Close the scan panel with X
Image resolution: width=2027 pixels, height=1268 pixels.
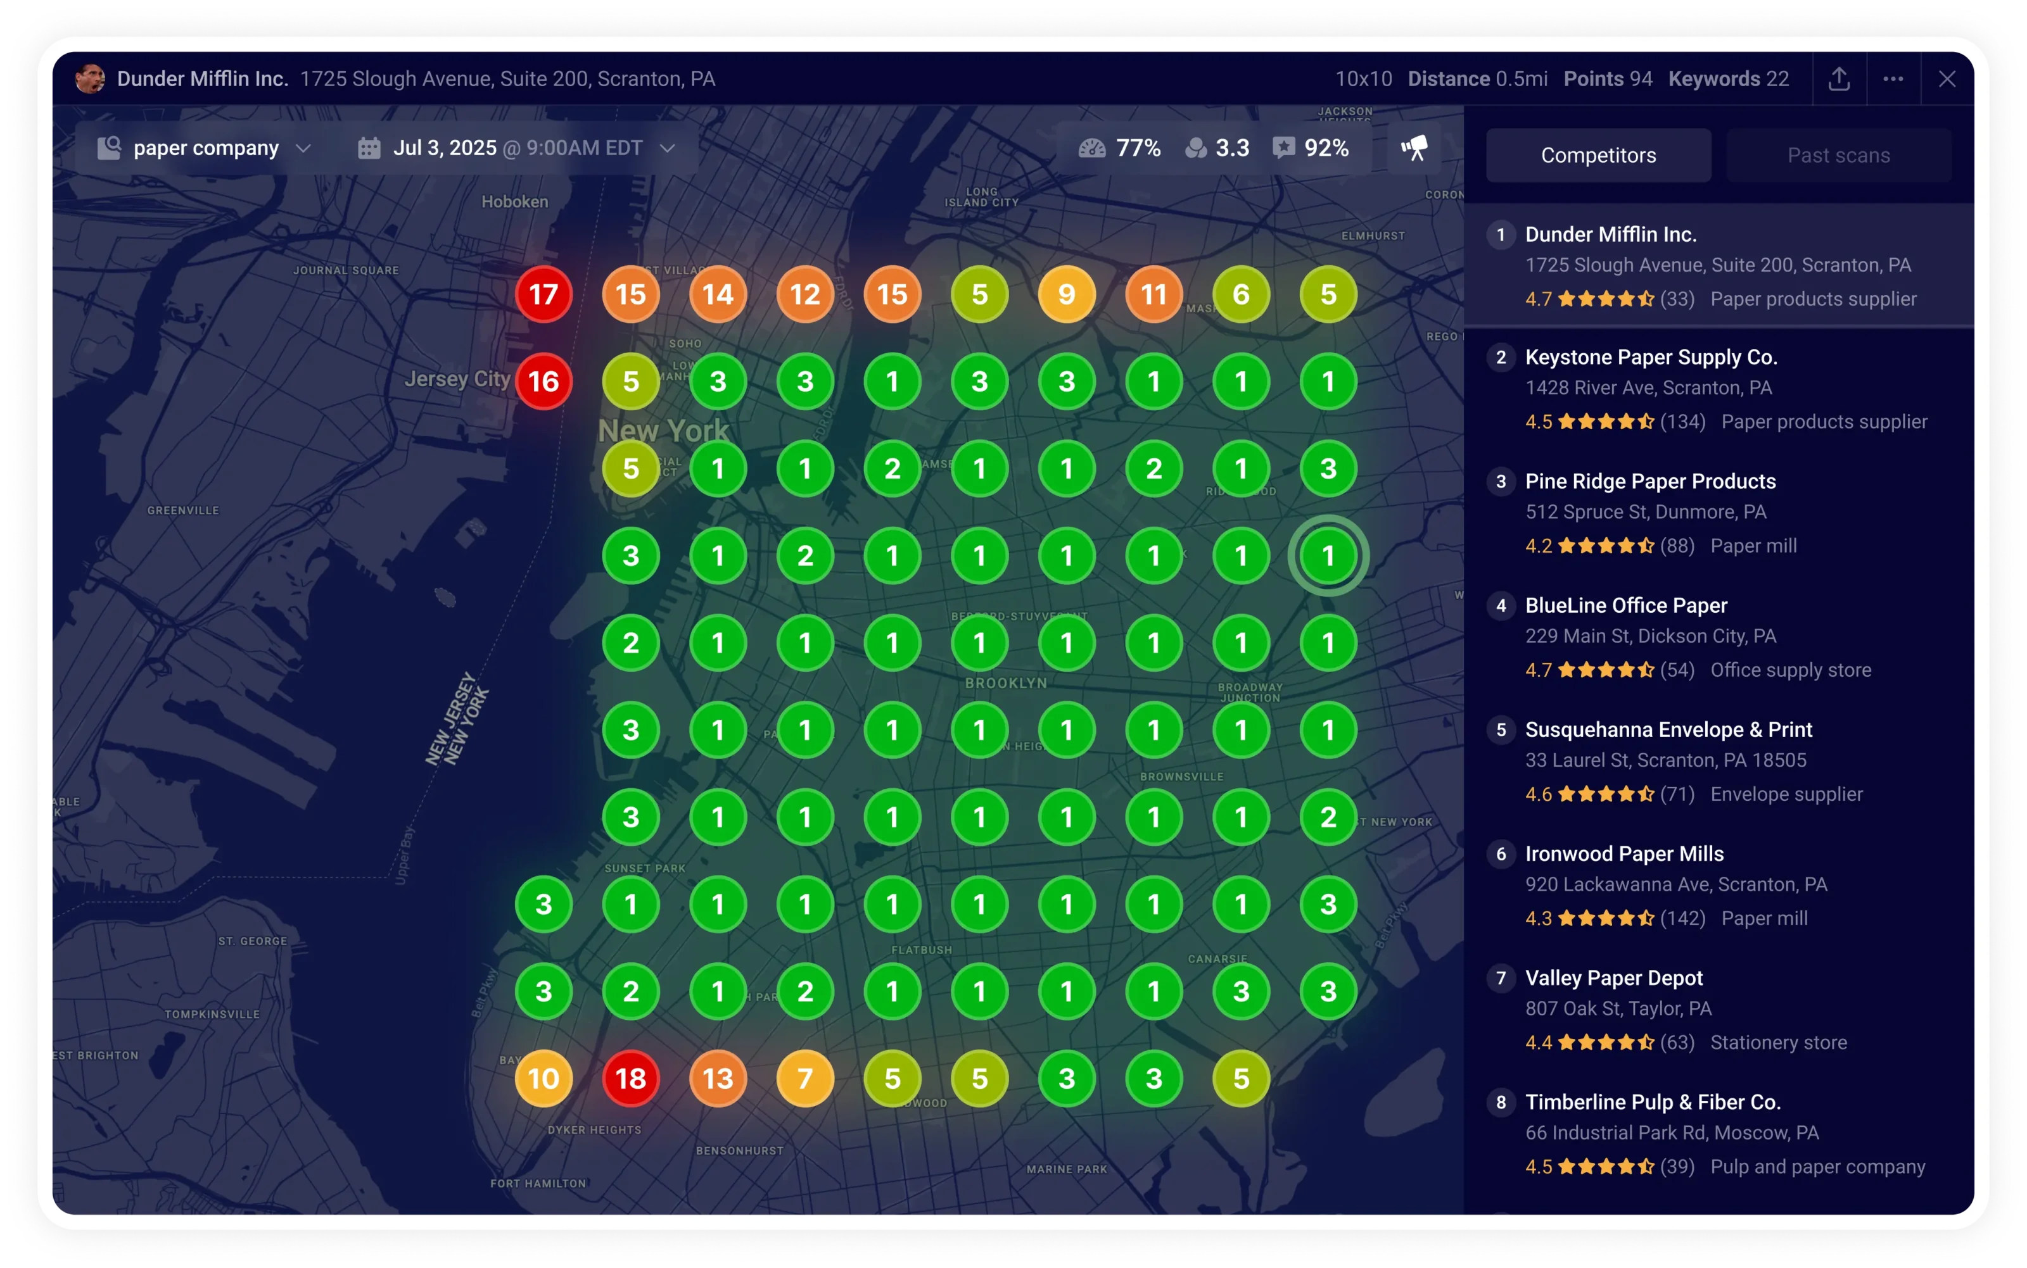point(1947,79)
